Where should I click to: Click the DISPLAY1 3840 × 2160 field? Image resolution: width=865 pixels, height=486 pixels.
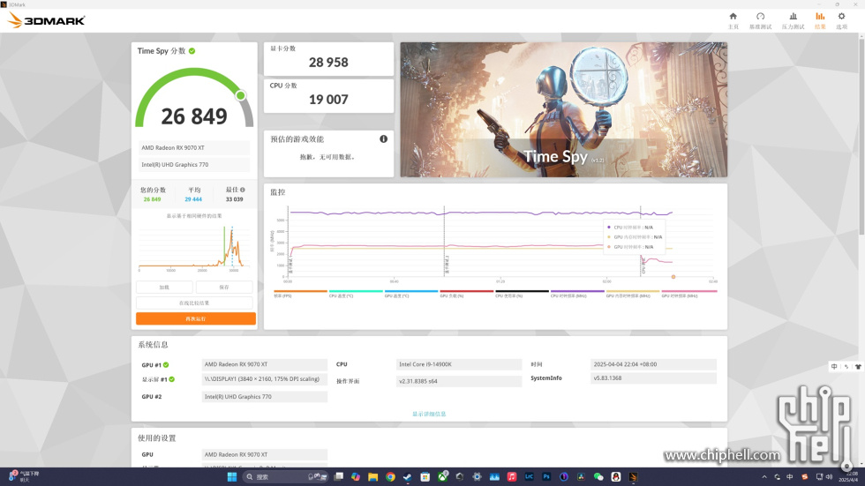pos(264,379)
